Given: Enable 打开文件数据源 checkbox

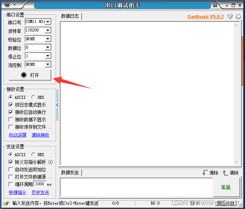Looking at the screenshot, I should [11, 177].
